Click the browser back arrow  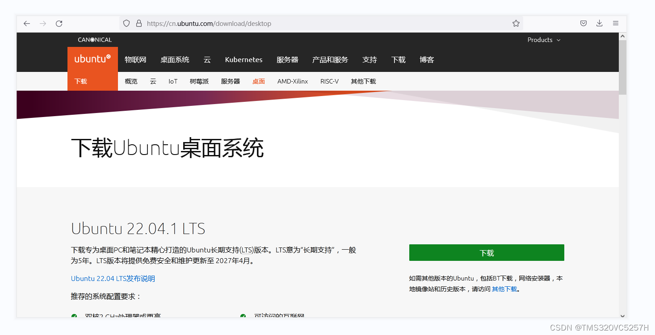click(27, 24)
